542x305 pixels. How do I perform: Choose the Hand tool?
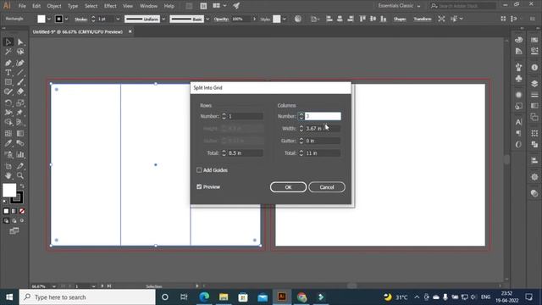[x=8, y=175]
